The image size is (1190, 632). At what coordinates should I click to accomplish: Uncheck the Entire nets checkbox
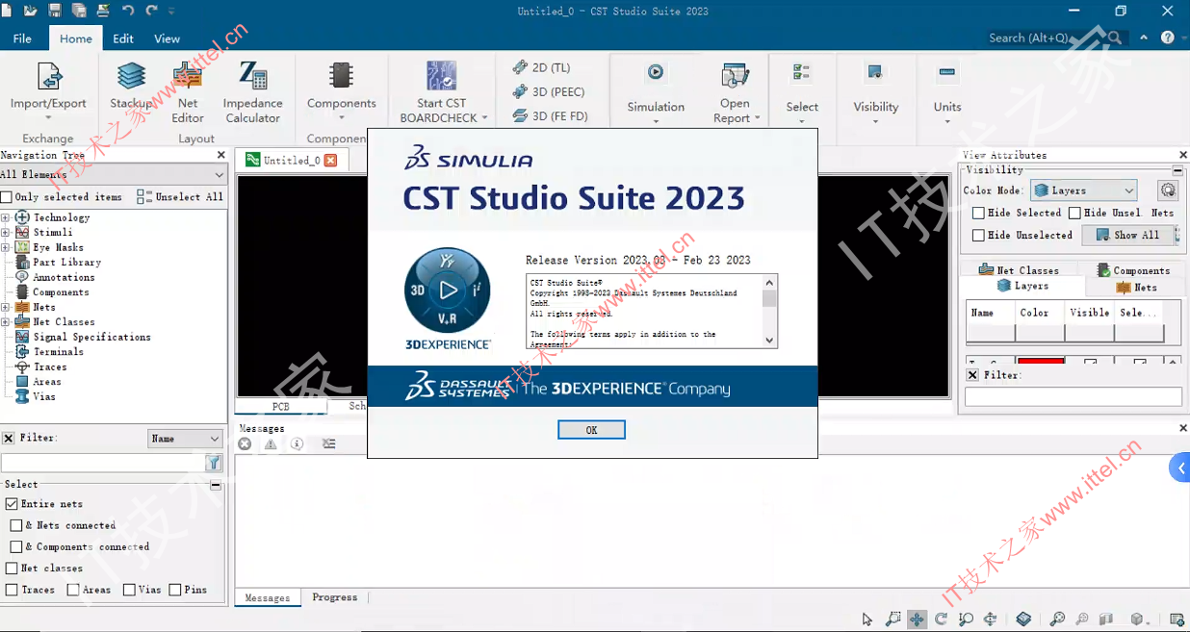pos(12,503)
